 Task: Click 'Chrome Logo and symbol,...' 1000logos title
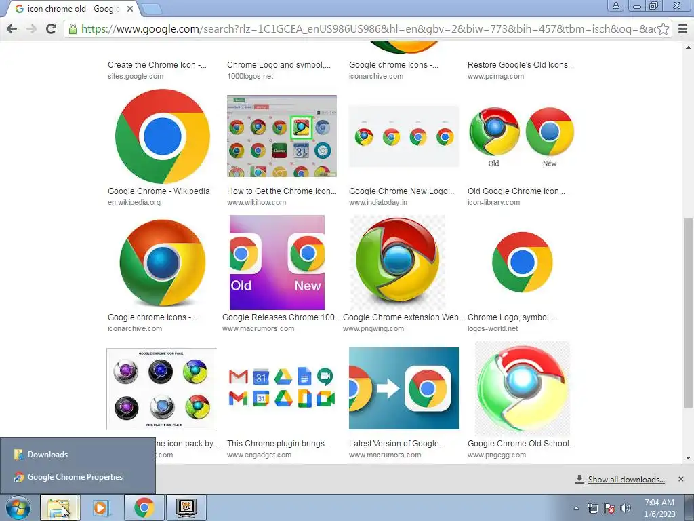[x=279, y=64]
